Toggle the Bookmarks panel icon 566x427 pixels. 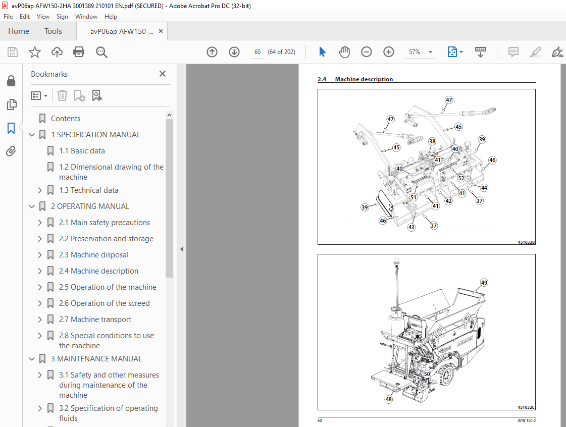(11, 128)
